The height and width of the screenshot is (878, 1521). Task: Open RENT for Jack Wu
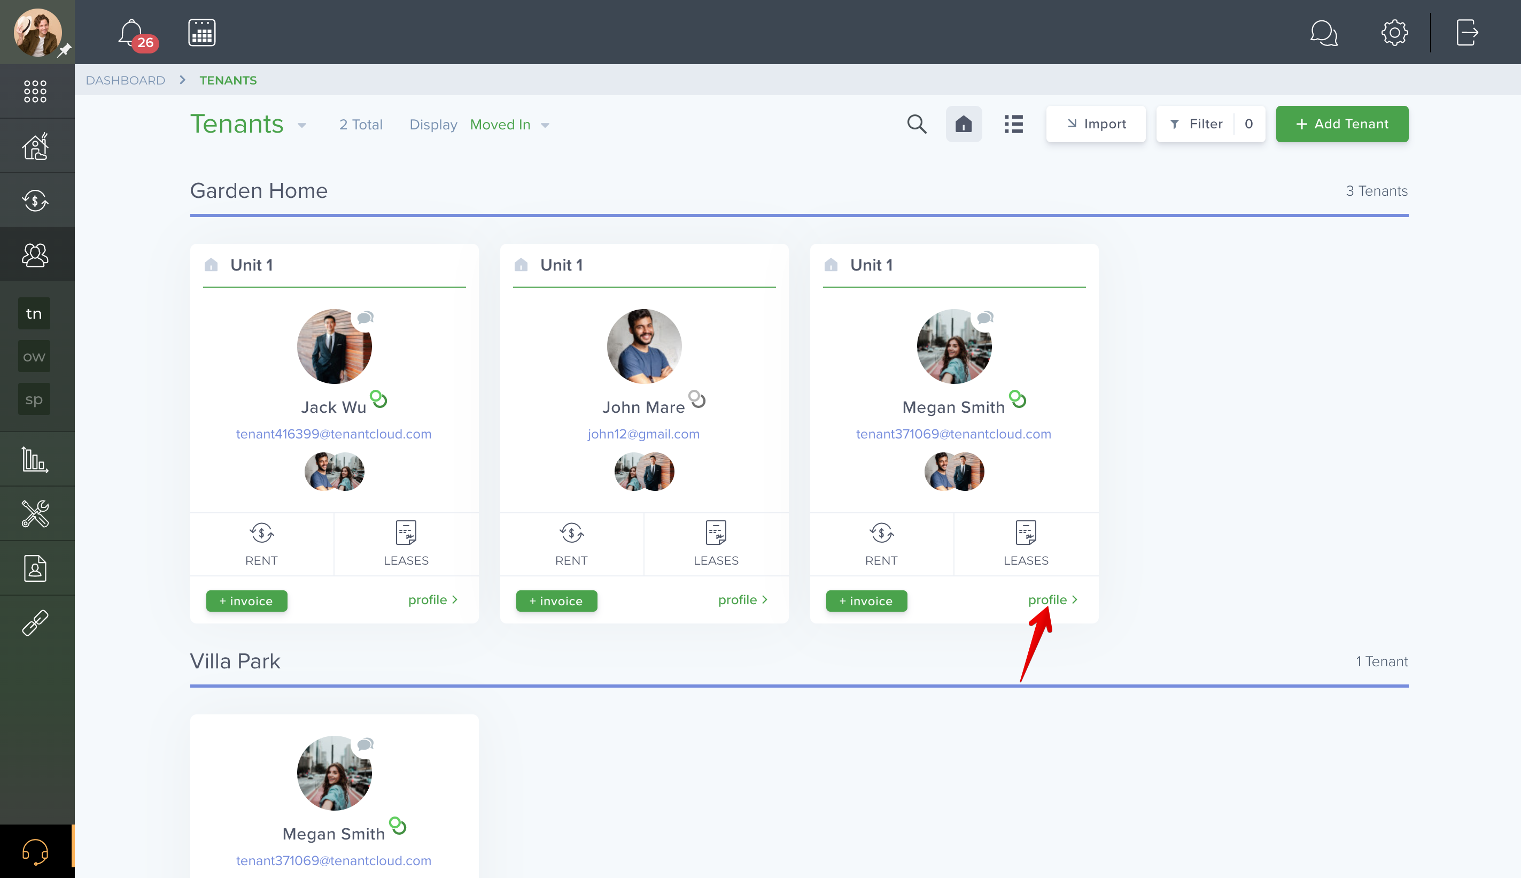(261, 544)
